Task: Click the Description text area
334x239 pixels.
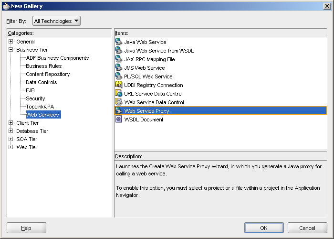Action: pyautogui.click(x=220, y=189)
